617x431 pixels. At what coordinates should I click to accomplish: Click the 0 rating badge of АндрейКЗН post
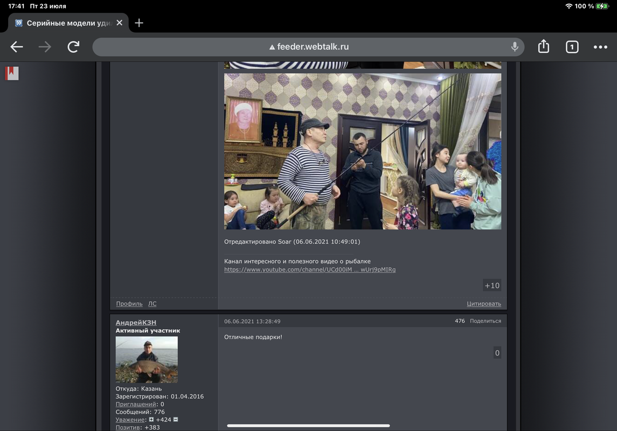[x=497, y=353]
